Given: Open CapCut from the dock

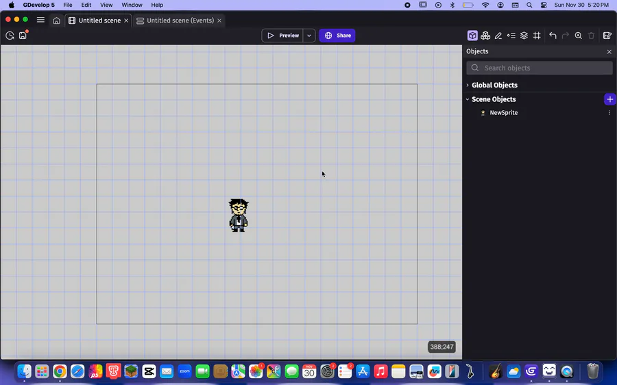Looking at the screenshot, I should [149, 371].
